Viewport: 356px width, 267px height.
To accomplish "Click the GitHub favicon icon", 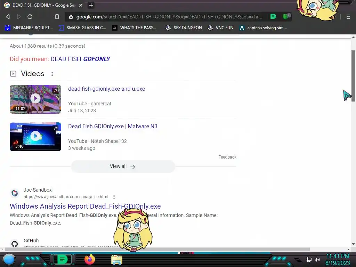I will 15,244.
